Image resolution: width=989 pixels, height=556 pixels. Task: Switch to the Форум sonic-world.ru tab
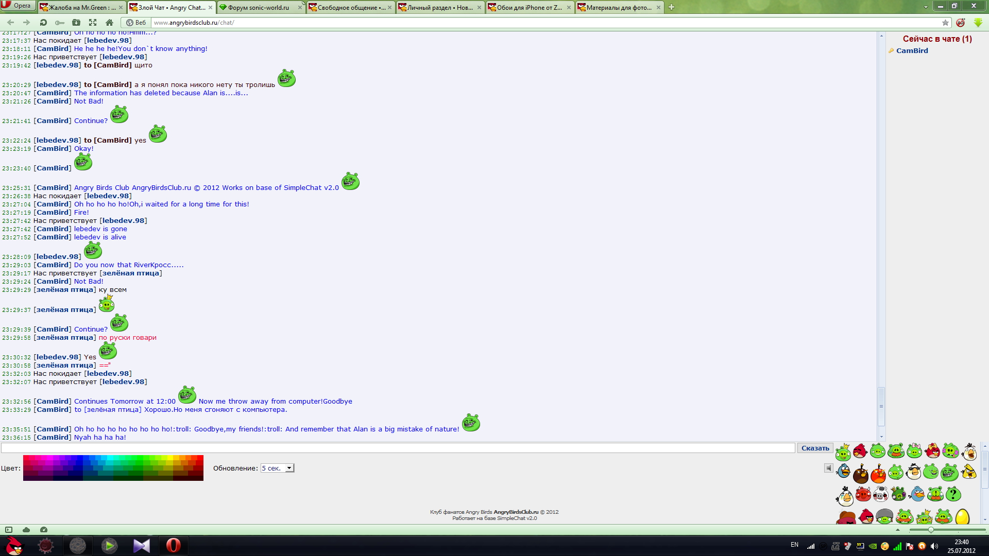(x=259, y=7)
